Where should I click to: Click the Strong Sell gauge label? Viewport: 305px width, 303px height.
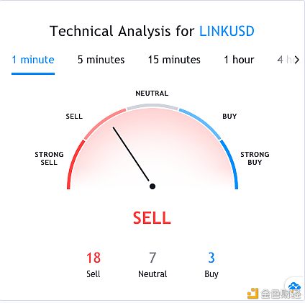[x=49, y=158]
